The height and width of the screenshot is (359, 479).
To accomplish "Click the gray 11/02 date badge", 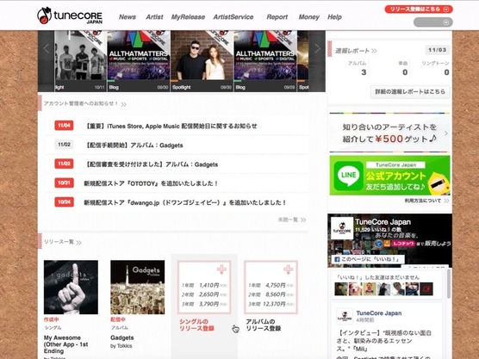I will [64, 145].
